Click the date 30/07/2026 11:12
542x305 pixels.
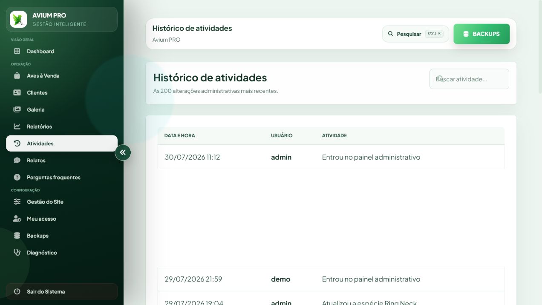192,157
